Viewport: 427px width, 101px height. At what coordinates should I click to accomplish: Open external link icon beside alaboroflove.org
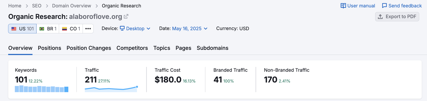[126, 16]
